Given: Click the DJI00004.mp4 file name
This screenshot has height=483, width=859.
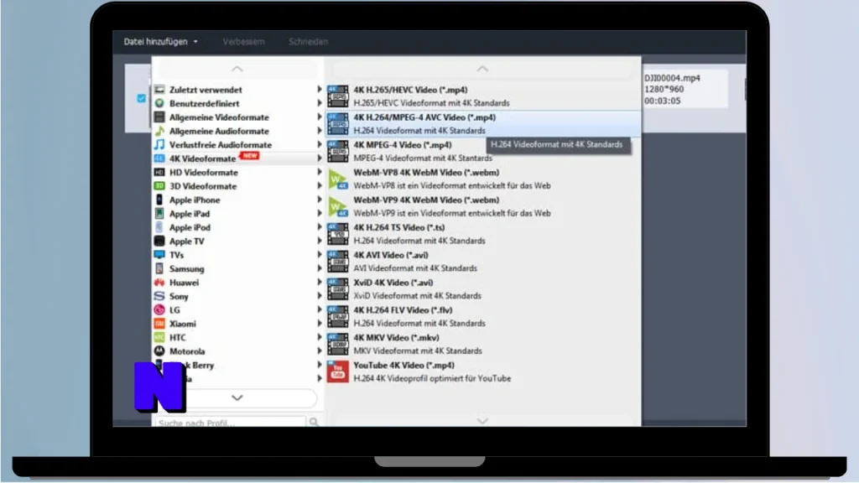Looking at the screenshot, I should pyautogui.click(x=672, y=78).
